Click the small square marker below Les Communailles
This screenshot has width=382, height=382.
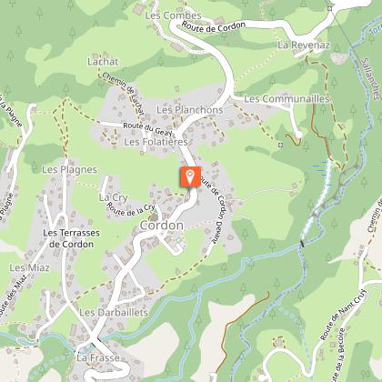click(280, 146)
